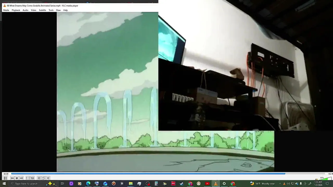Image resolution: width=333 pixels, height=187 pixels.
Task: Open Task View on the taskbar
Action: [62, 184]
